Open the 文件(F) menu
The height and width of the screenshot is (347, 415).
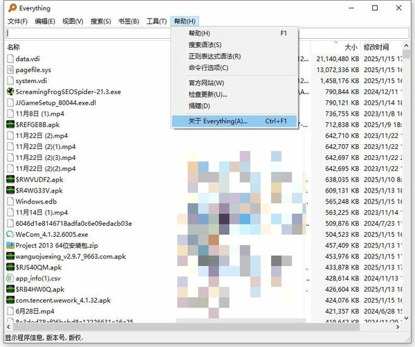pyautogui.click(x=17, y=21)
